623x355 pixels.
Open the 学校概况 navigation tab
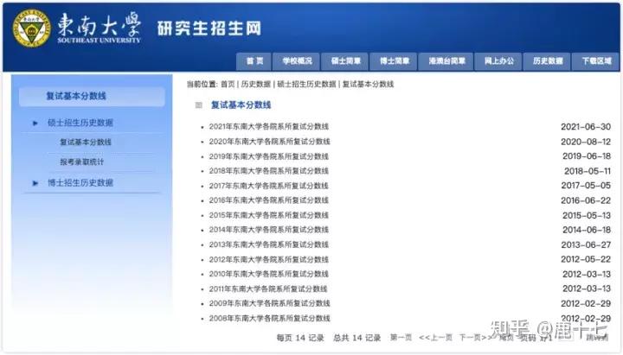click(297, 61)
